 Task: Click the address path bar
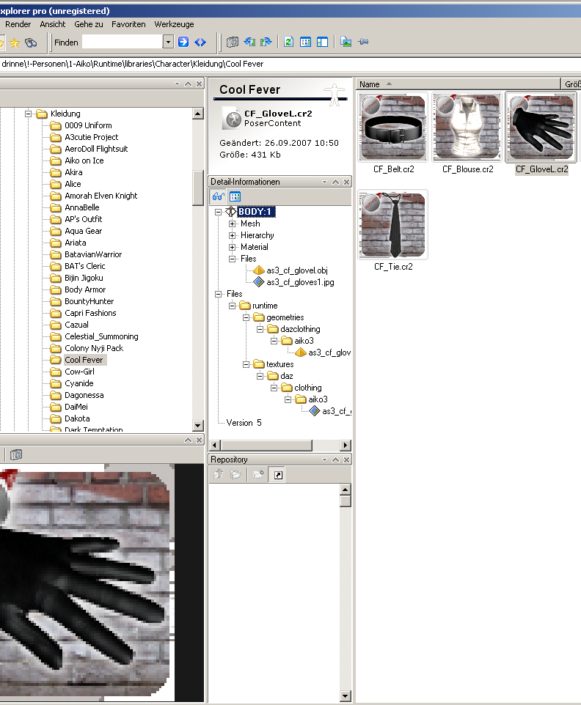(290, 64)
